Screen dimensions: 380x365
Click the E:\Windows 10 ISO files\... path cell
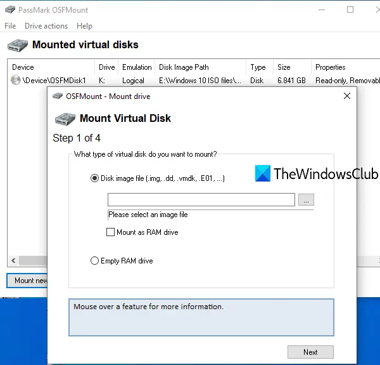click(200, 81)
